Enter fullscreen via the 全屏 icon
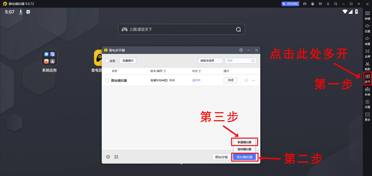This screenshot has height=176, width=372. tap(367, 53)
